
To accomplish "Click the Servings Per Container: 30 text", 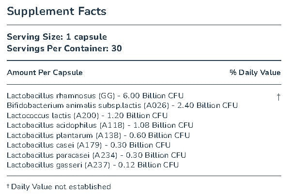I will click(64, 48).
